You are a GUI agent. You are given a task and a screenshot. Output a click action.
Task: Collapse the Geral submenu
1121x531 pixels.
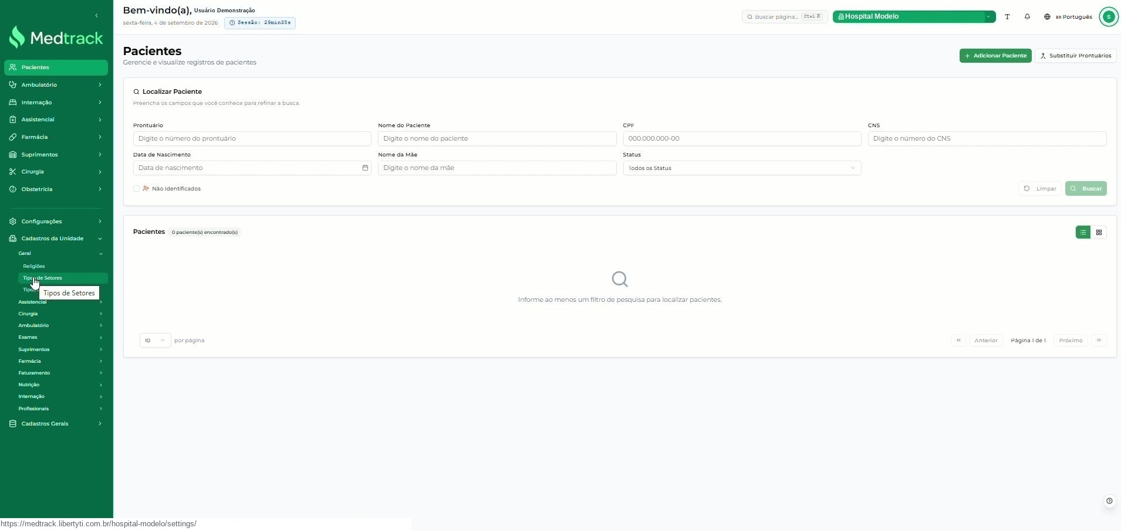point(60,253)
